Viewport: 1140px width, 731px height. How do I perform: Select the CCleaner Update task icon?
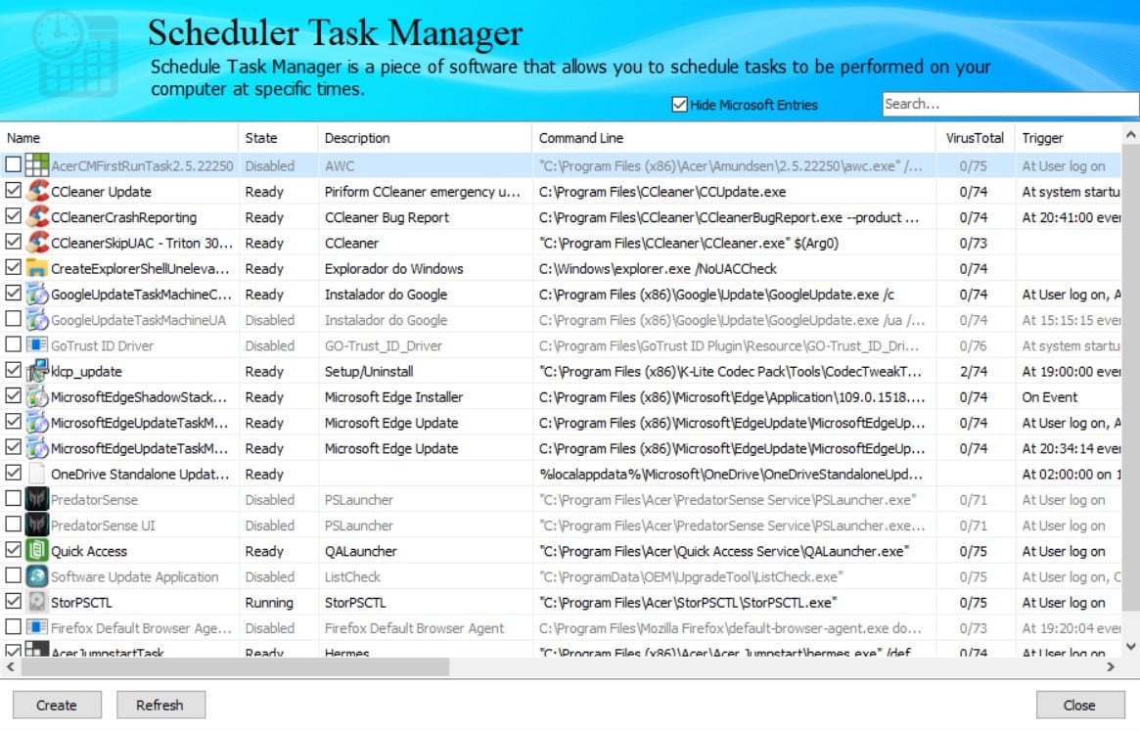pos(37,191)
